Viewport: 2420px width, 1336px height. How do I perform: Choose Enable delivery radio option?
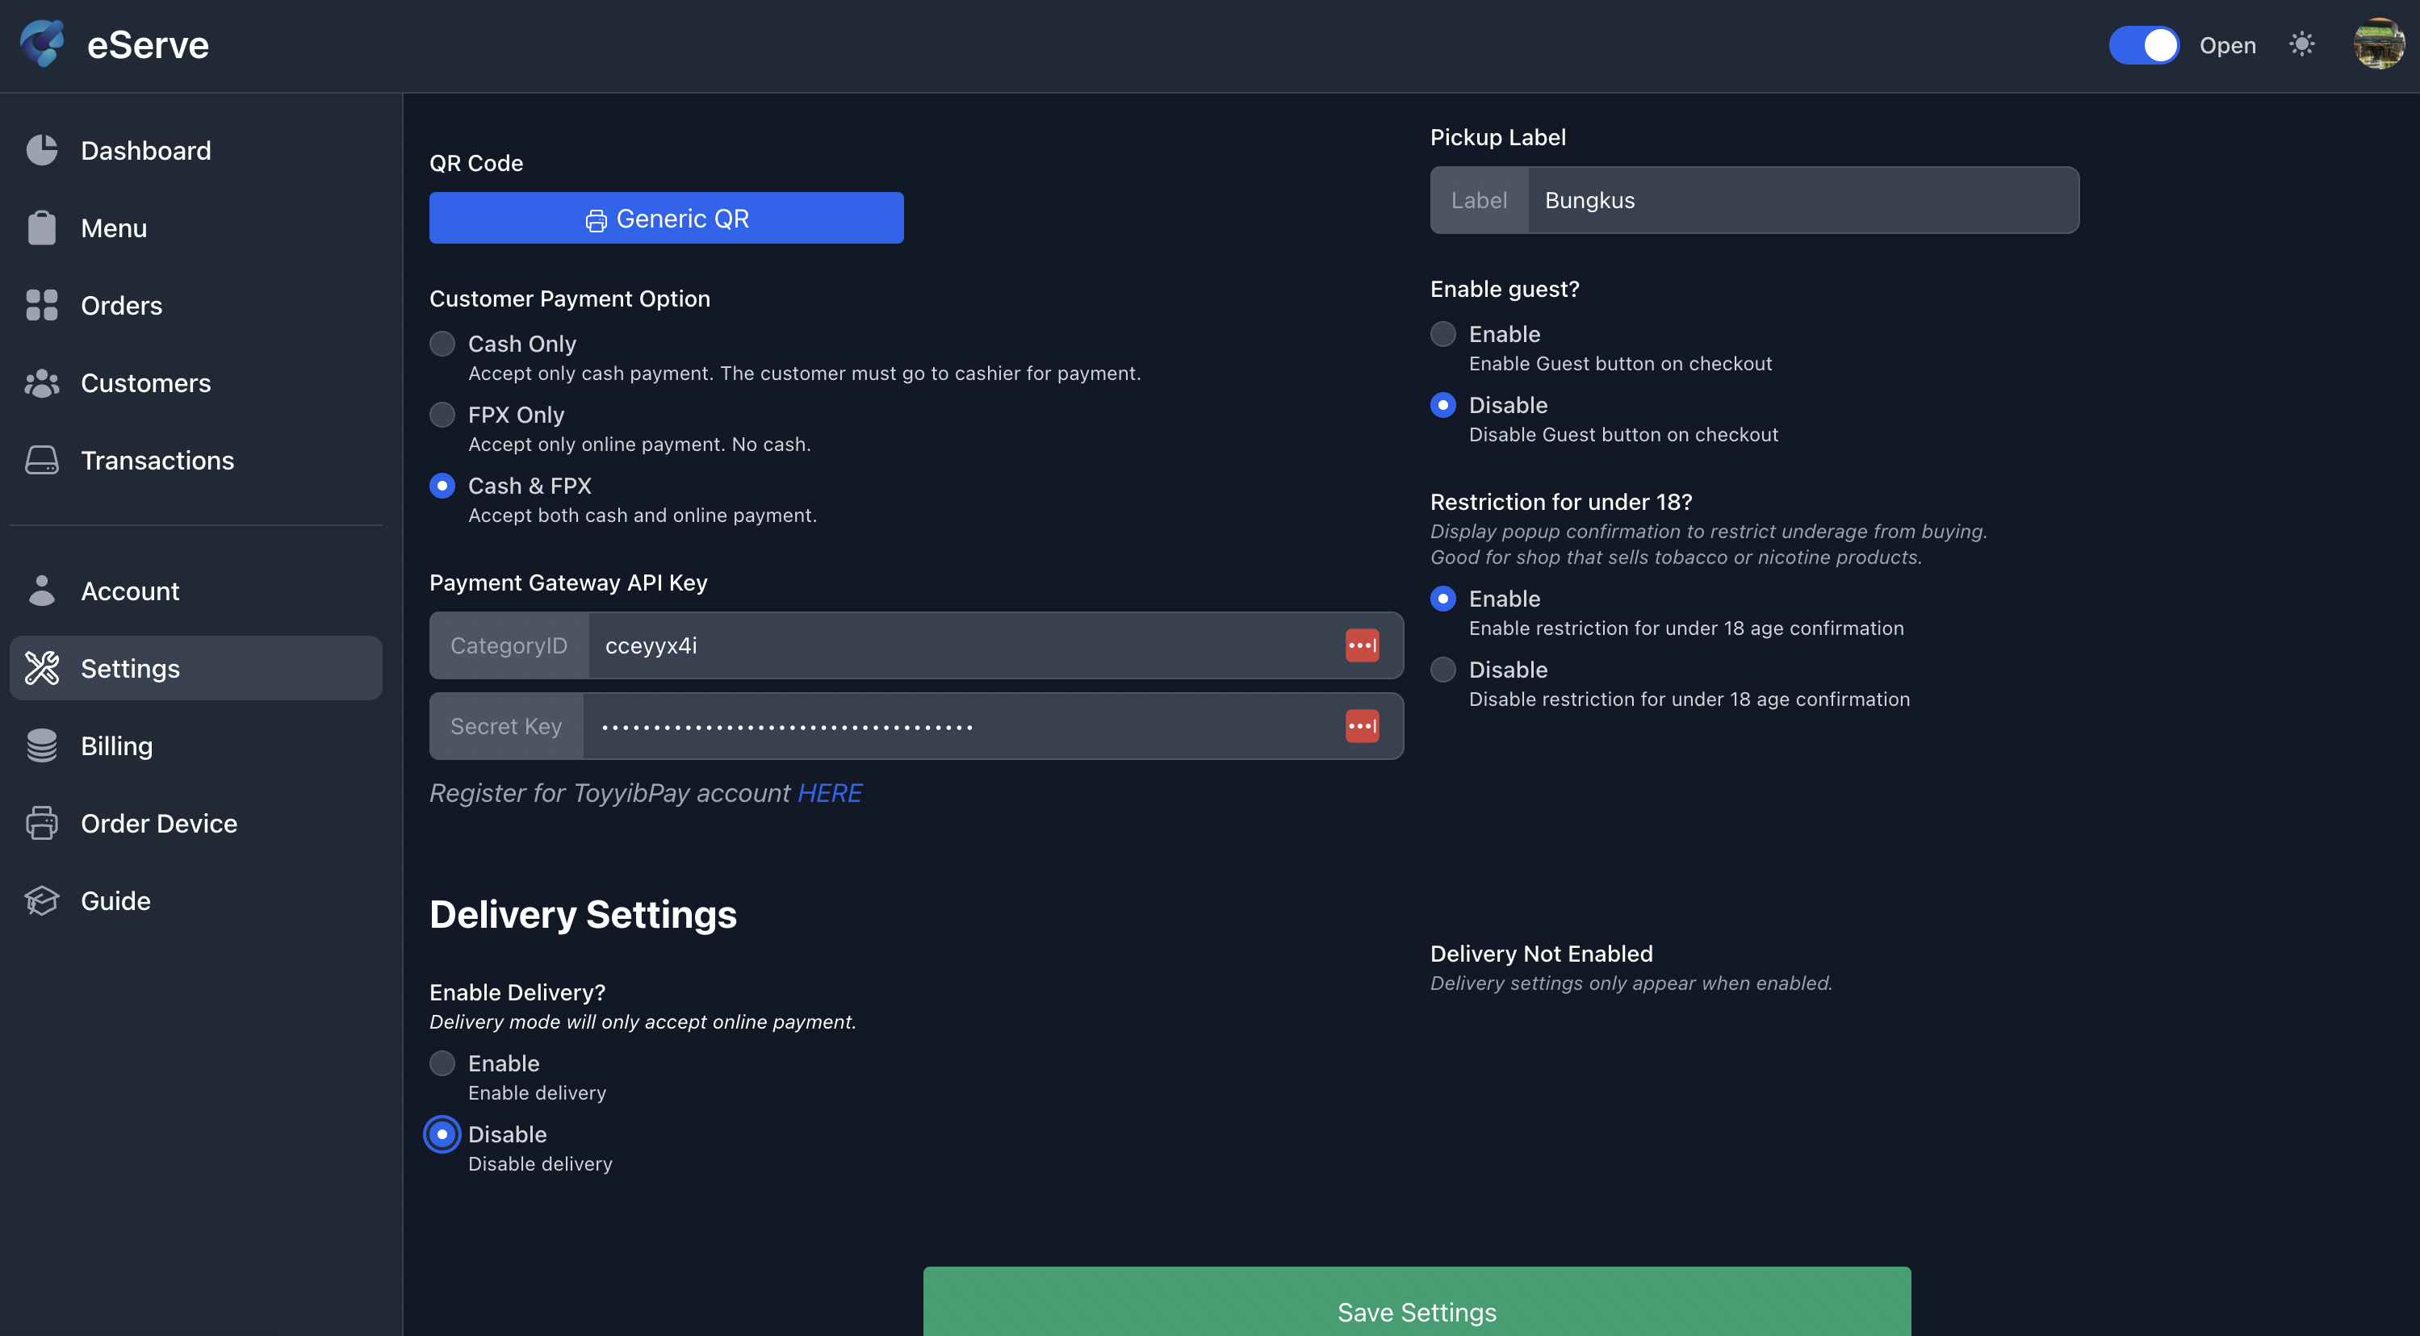point(442,1063)
